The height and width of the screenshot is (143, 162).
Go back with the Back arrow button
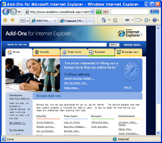[6, 12]
